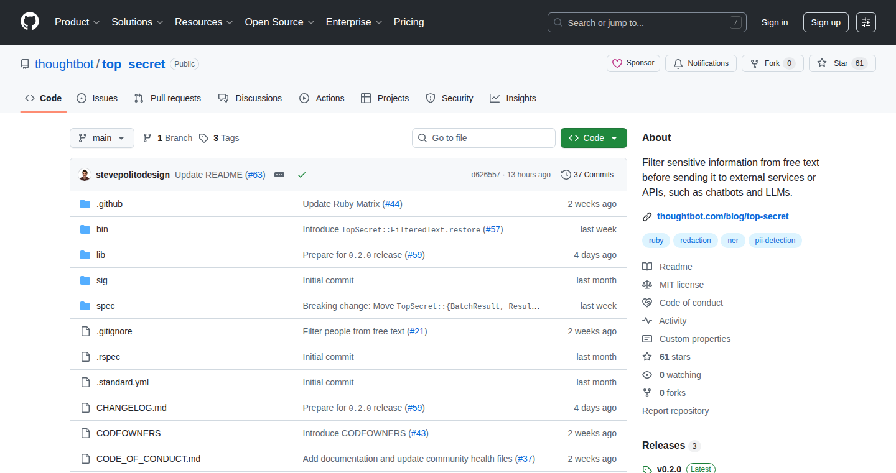Image resolution: width=896 pixels, height=473 pixels.
Task: Expand the Solutions menu
Action: (138, 22)
